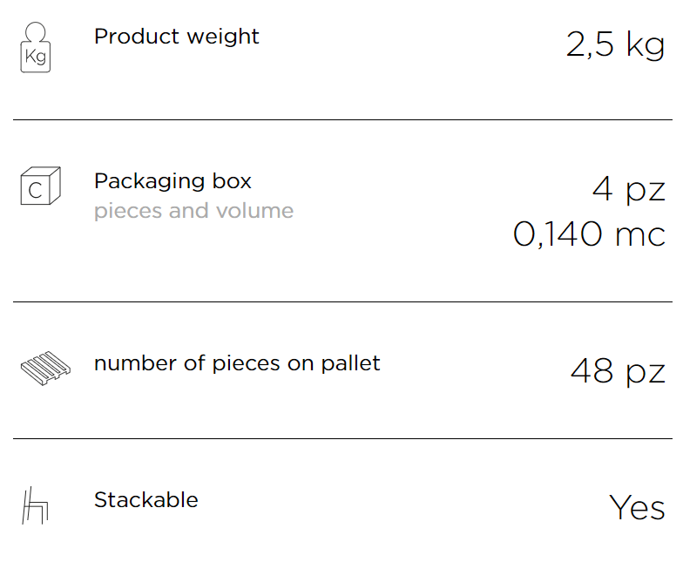Click the pieces and volume subtitle
Viewport: 683px width, 562px height.
[x=193, y=211]
